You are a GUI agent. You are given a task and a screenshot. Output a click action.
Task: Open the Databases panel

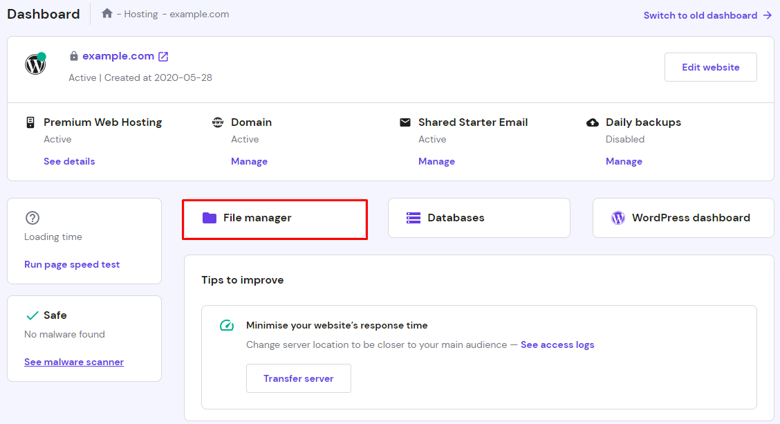479,217
